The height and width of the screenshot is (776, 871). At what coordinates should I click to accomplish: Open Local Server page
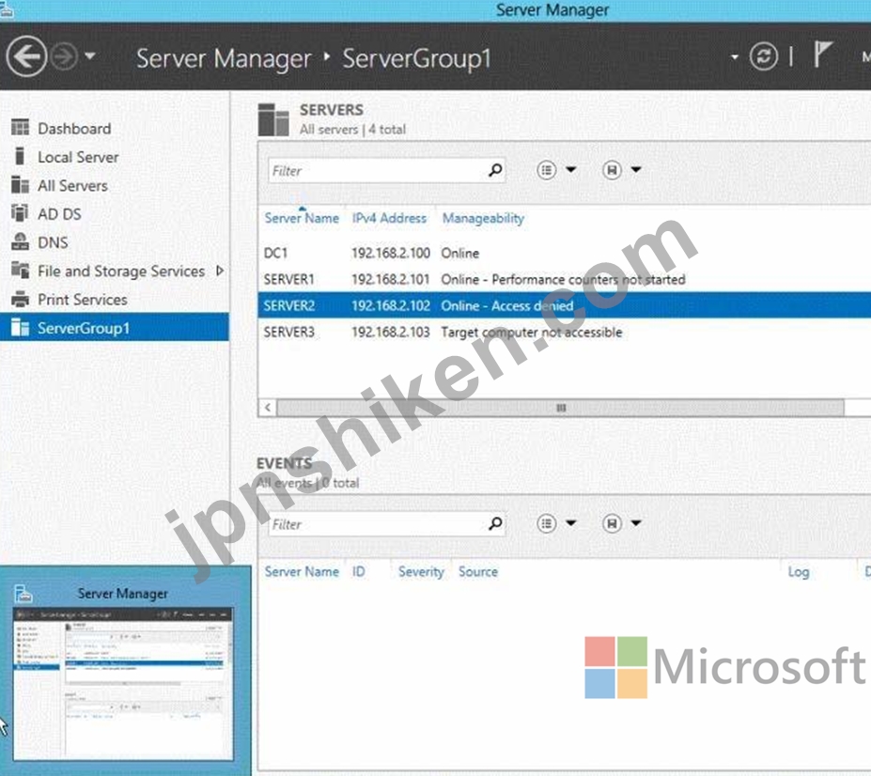pos(78,157)
